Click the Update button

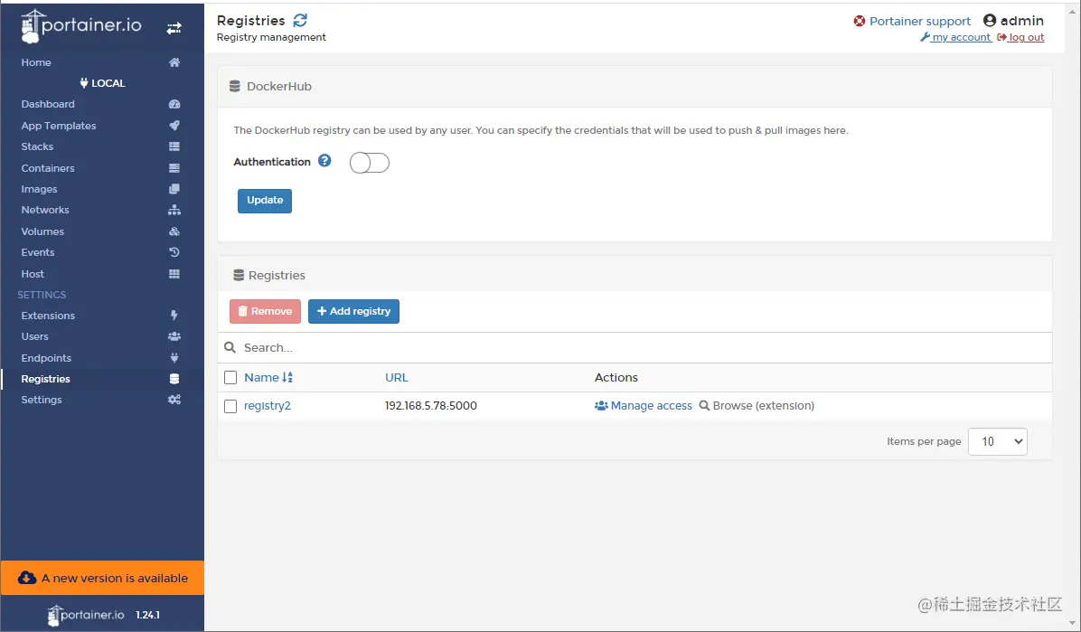(265, 201)
